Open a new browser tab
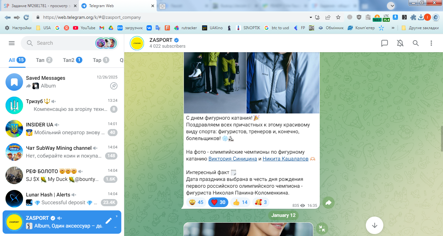The image size is (443, 236). click(x=162, y=6)
